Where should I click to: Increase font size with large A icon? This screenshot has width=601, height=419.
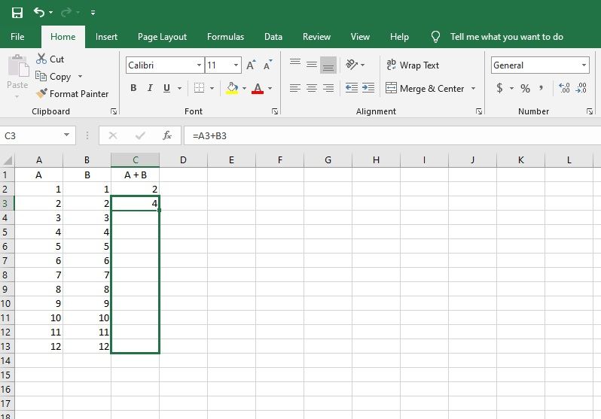point(251,65)
